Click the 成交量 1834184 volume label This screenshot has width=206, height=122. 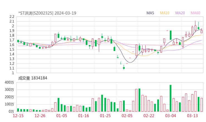[x=33, y=78]
